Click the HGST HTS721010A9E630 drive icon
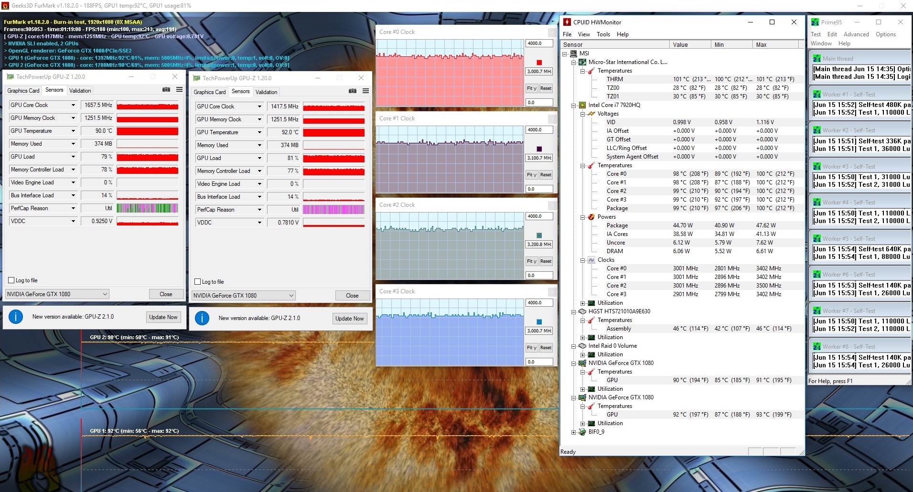 (582, 311)
